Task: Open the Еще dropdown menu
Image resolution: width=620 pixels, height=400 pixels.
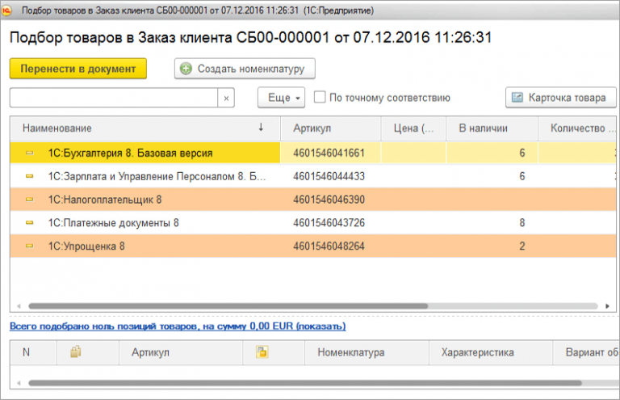Action: (x=280, y=98)
